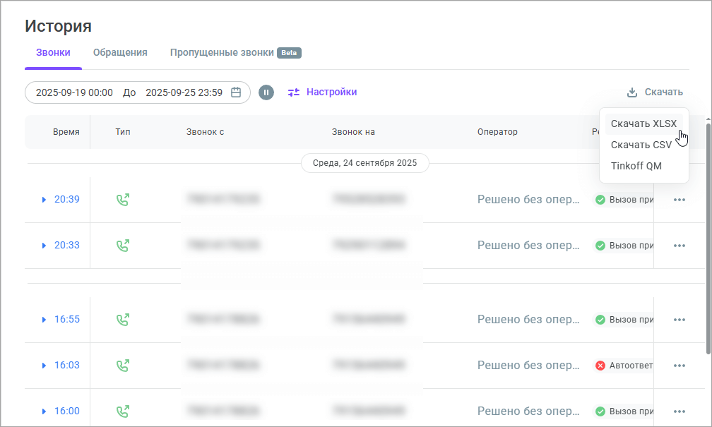Select Скачать XLSX from the menu
Screen dimensions: 712x427
(x=643, y=124)
